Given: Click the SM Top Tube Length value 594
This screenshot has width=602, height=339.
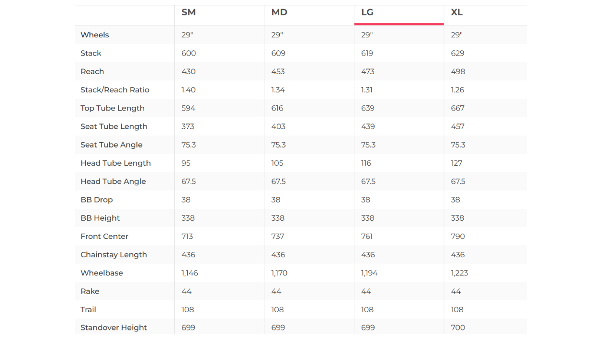Looking at the screenshot, I should pos(188,108).
